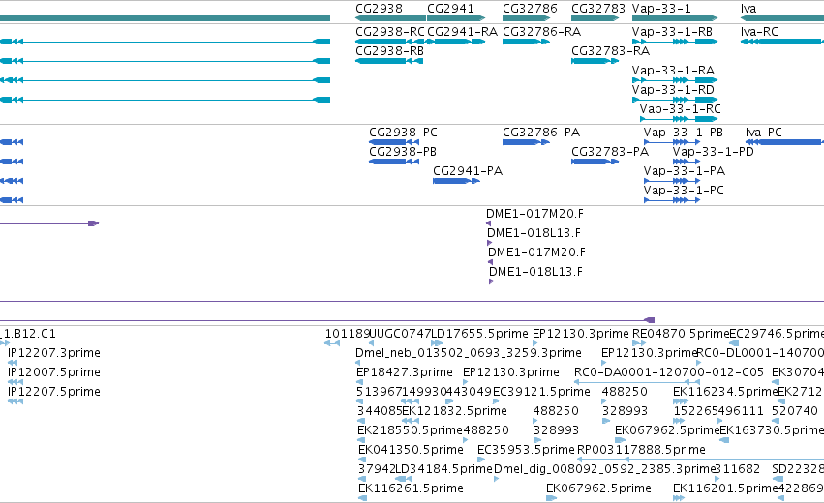The image size is (824, 503).
Task: Select transcript label CG2941-RA
Action: (462, 32)
